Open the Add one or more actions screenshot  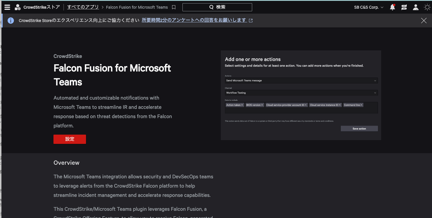pos(301,95)
